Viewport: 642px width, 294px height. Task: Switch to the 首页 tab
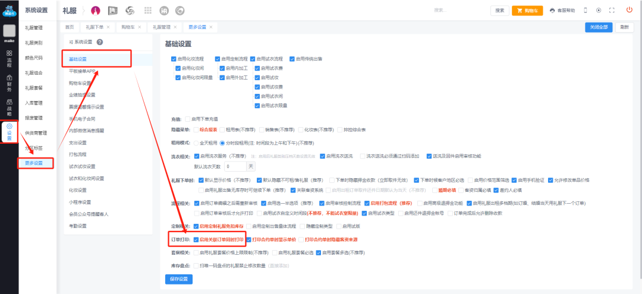(x=70, y=27)
